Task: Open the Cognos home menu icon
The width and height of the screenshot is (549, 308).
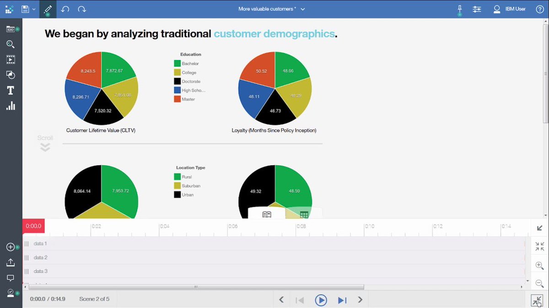Action: pyautogui.click(x=9, y=9)
